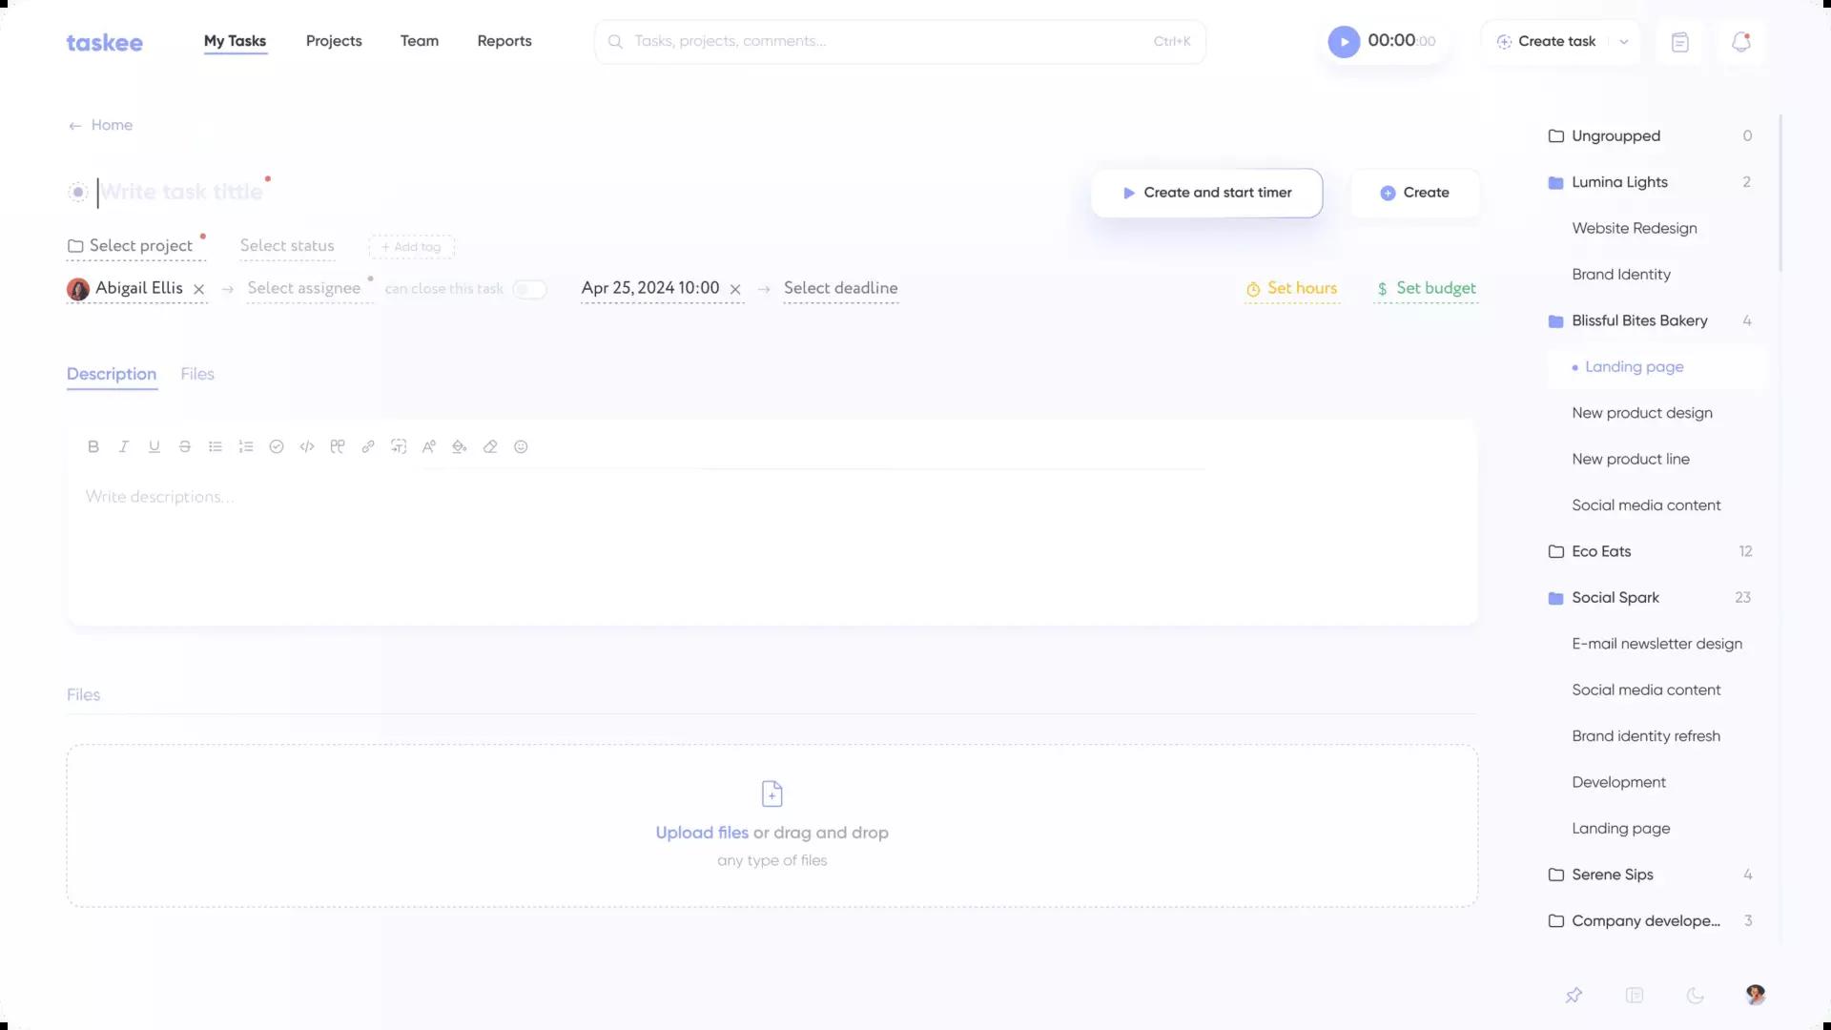This screenshot has height=1030, width=1831.
Task: Insert checklist with checkmark circle icon
Action: (x=277, y=446)
